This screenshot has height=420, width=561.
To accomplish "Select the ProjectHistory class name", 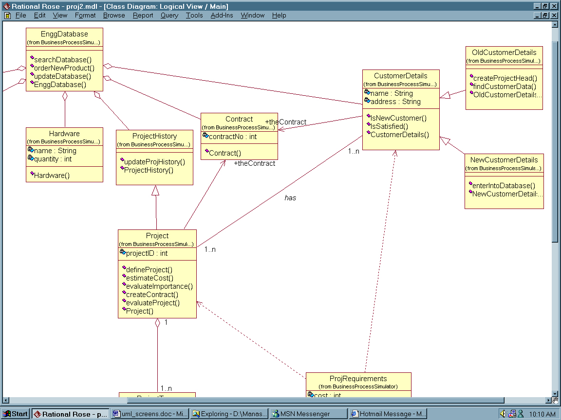I will 154,136.
